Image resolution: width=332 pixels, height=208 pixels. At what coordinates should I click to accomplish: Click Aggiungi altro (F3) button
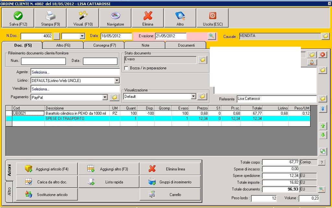[x=109, y=169]
